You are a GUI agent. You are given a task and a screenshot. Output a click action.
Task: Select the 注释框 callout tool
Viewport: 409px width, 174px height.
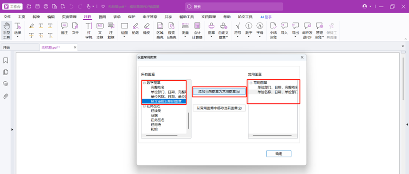(x=111, y=31)
